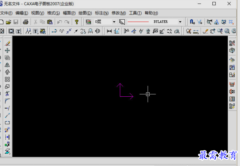Image resolution: width=240 pixels, height=166 pixels.
Task: Click the 3D cube library icon on right
Action: (x=232, y=50)
